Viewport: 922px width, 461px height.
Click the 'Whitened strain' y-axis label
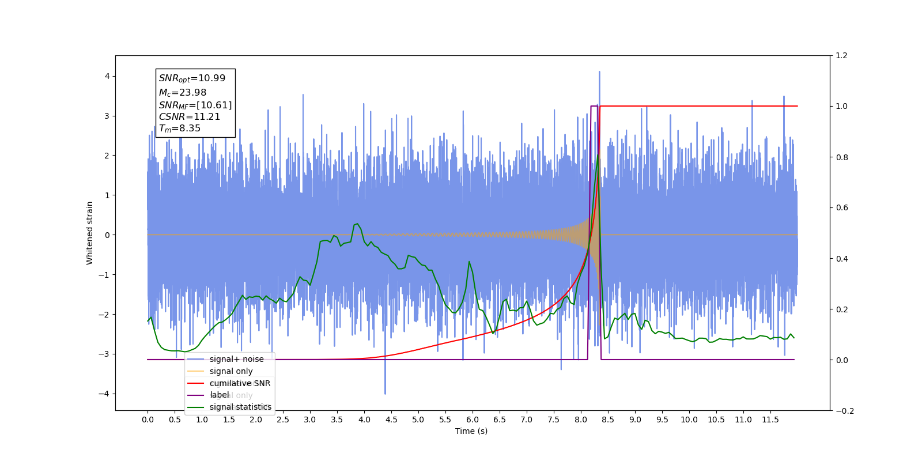coord(89,233)
